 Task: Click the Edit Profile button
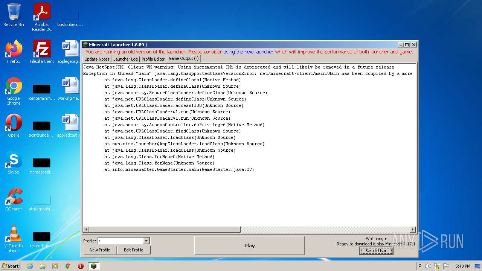[x=133, y=250]
